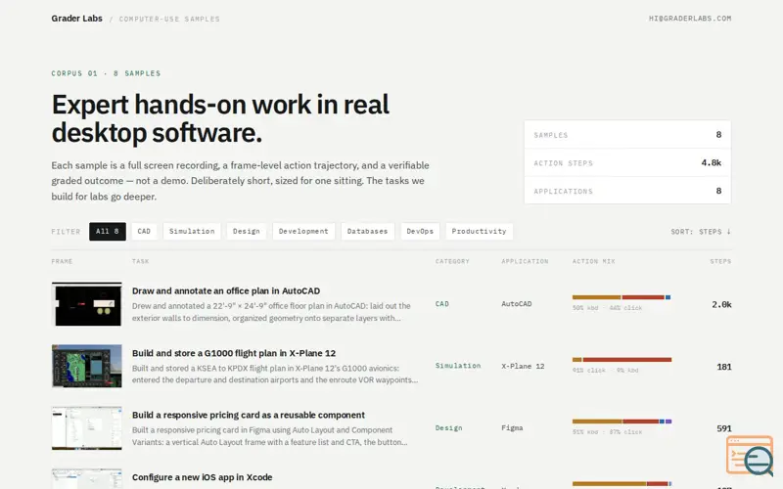Open the X-Plane 12 flight plan thumbnail

86,366
